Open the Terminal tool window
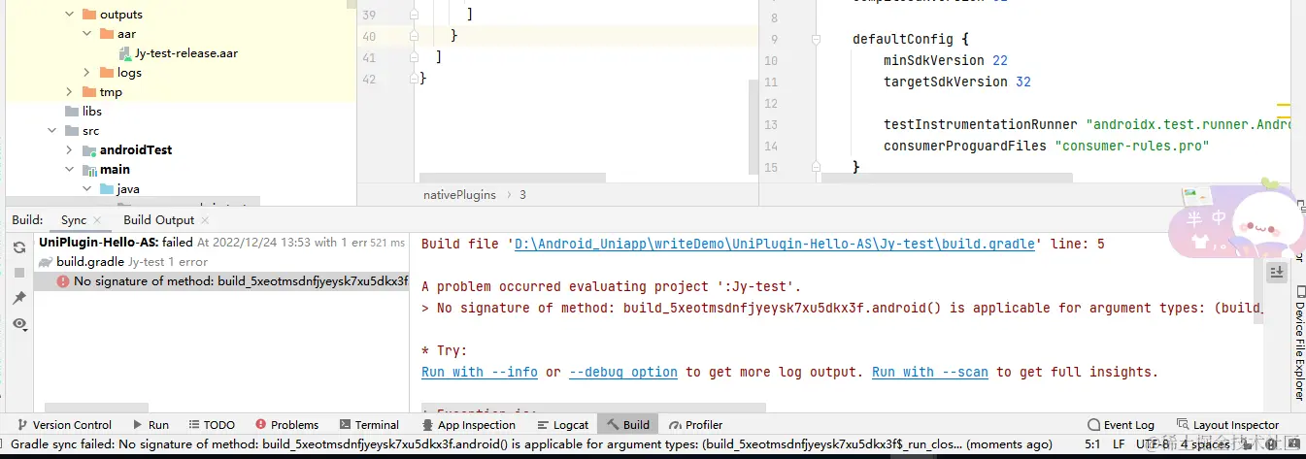 [x=369, y=425]
